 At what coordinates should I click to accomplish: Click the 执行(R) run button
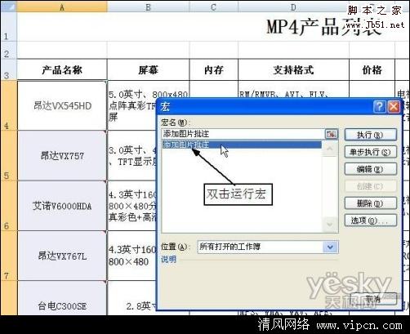pyautogui.click(x=370, y=135)
